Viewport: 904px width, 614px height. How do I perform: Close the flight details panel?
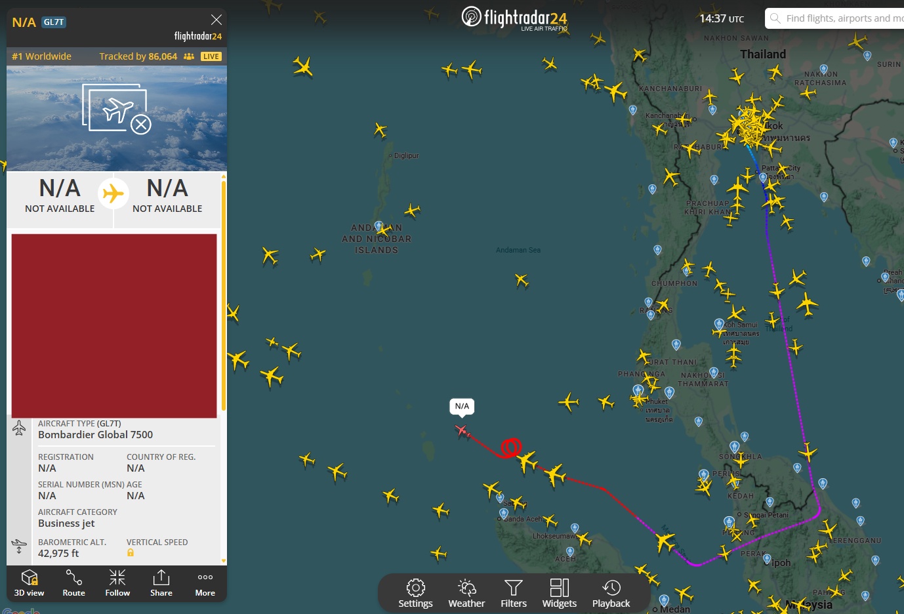(x=216, y=20)
